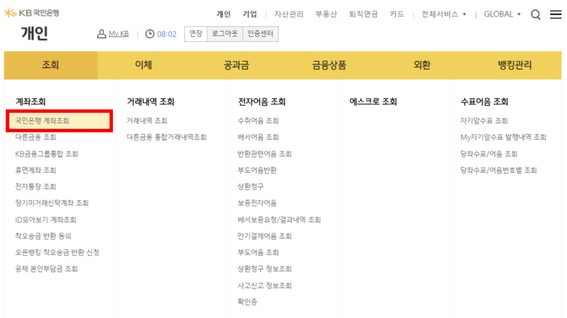Select the 기업 top navigation item
The width and height of the screenshot is (567, 318).
[250, 14]
